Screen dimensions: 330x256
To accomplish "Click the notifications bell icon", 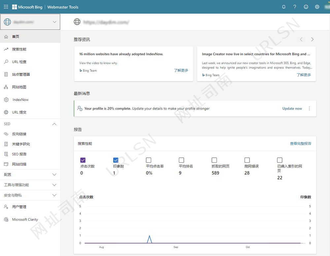I will pos(284,7).
